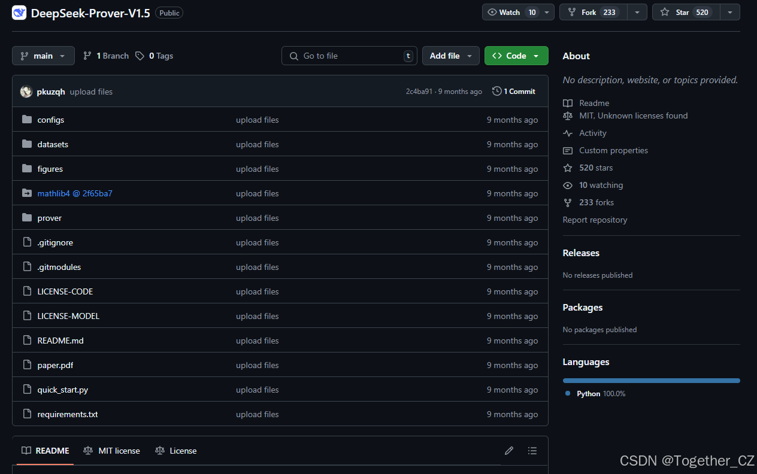Click the Custom properties note icon
This screenshot has width=757, height=474.
568,150
